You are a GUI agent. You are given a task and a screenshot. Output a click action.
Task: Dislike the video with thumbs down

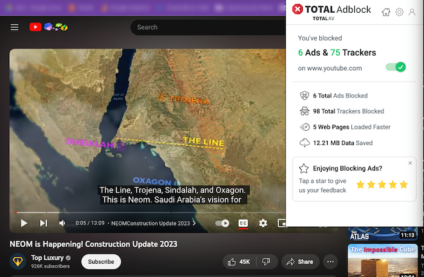pyautogui.click(x=265, y=262)
